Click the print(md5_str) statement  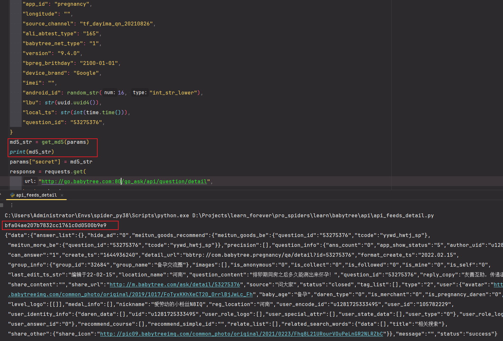[32, 152]
